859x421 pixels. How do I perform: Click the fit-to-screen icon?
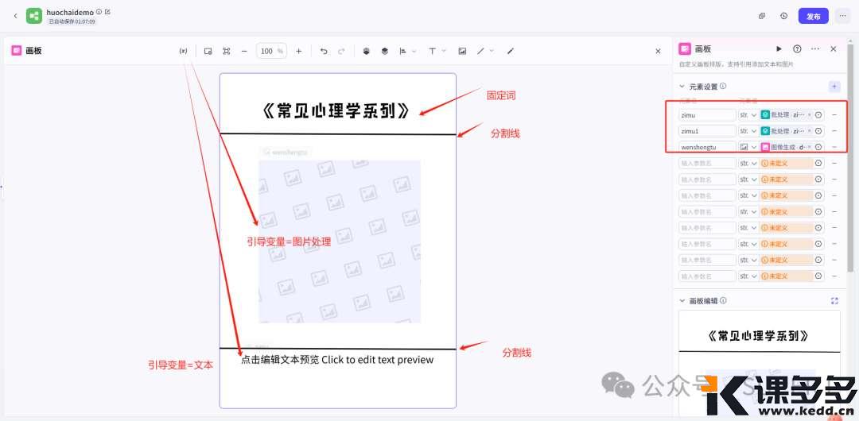(x=226, y=51)
